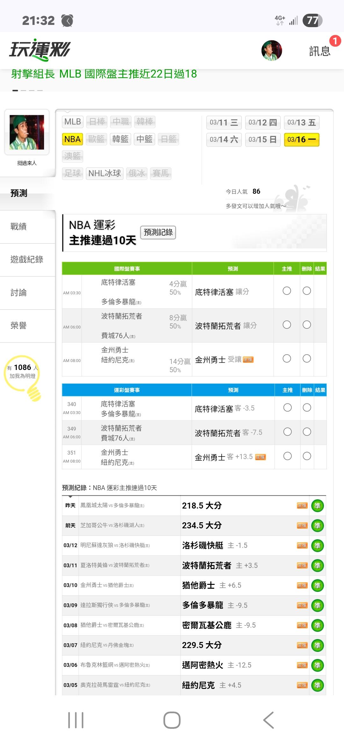Select date tab 03/13 五
Viewport: 344px width, 747px height.
point(302,122)
